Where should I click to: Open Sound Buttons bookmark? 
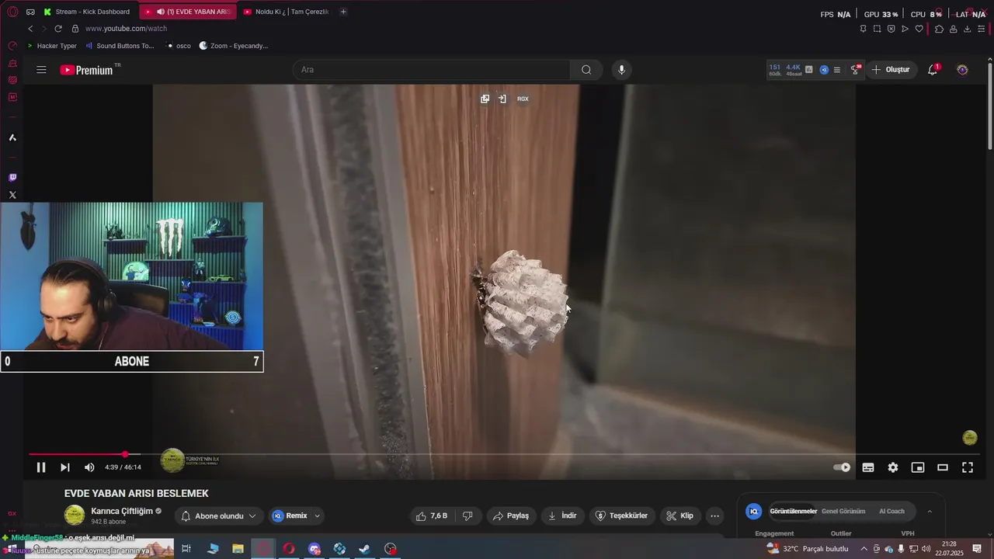coord(120,46)
